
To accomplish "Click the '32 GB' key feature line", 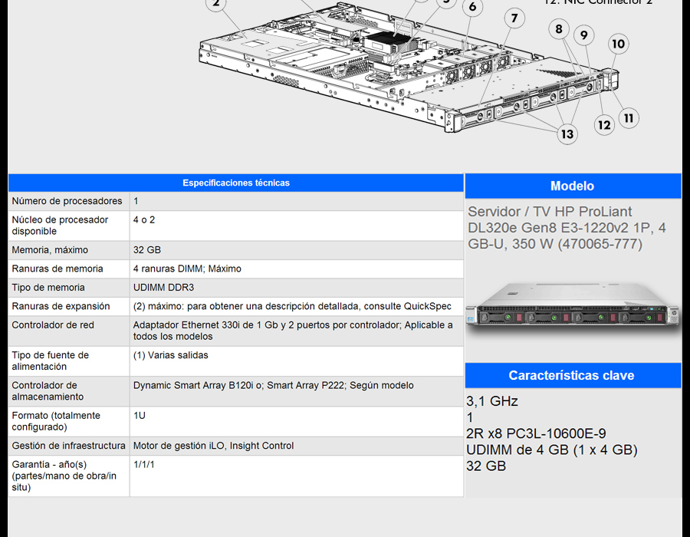I will pyautogui.click(x=486, y=466).
